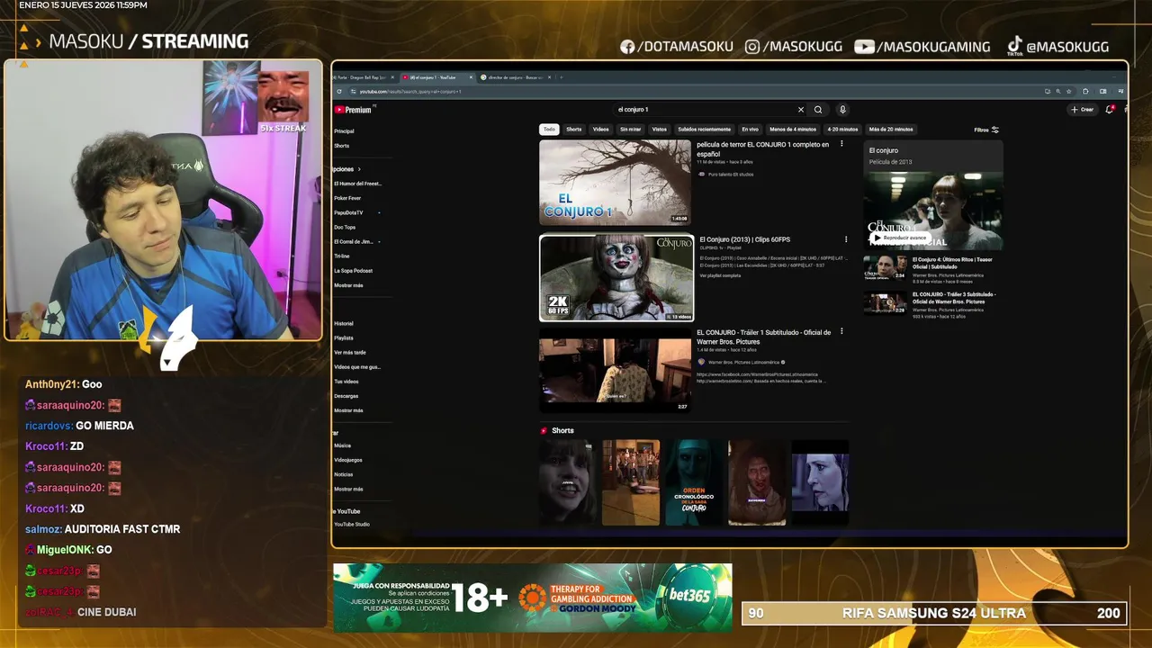Open 'Shorts' in the YouTube sidebar
This screenshot has width=1152, height=648.
pyautogui.click(x=342, y=146)
